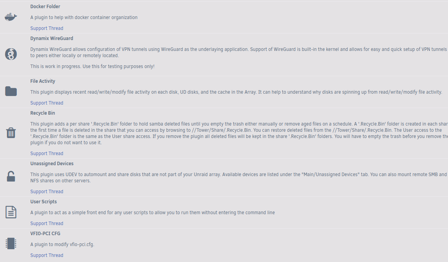Open the File Activity Support Thread link
The height and width of the screenshot is (262, 448).
pyautogui.click(x=47, y=103)
